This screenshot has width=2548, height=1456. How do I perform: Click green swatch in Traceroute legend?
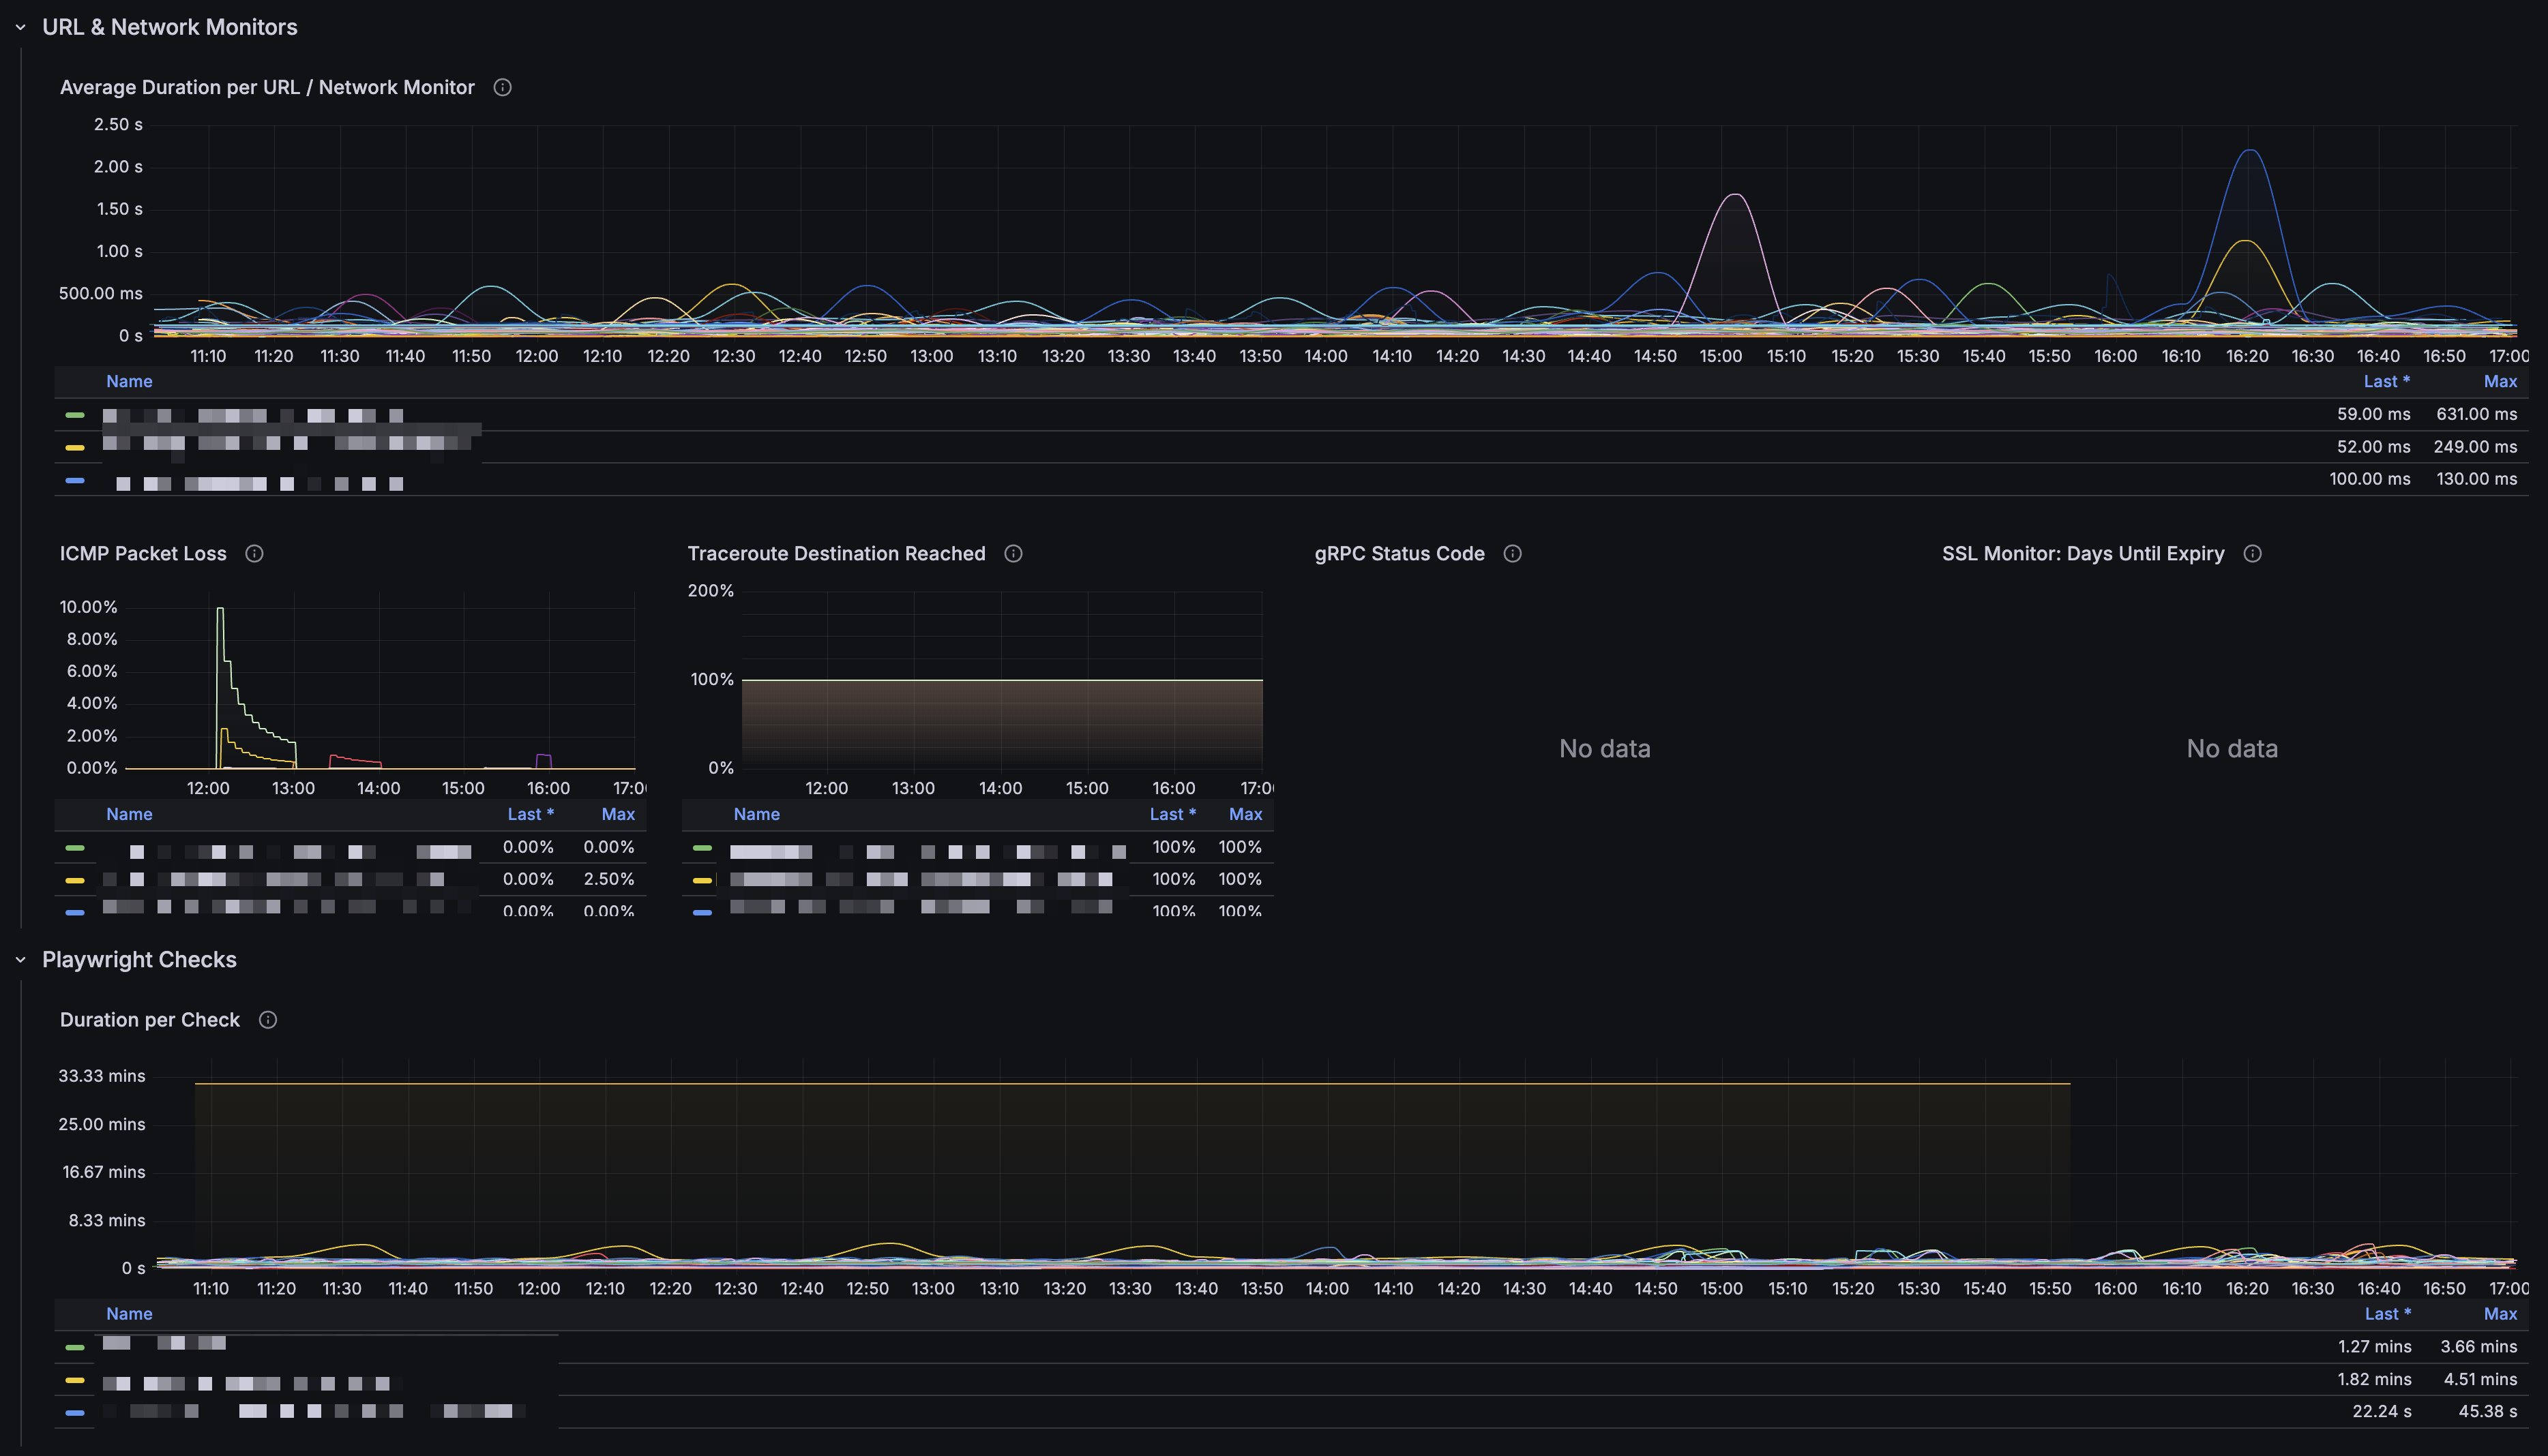tap(702, 848)
